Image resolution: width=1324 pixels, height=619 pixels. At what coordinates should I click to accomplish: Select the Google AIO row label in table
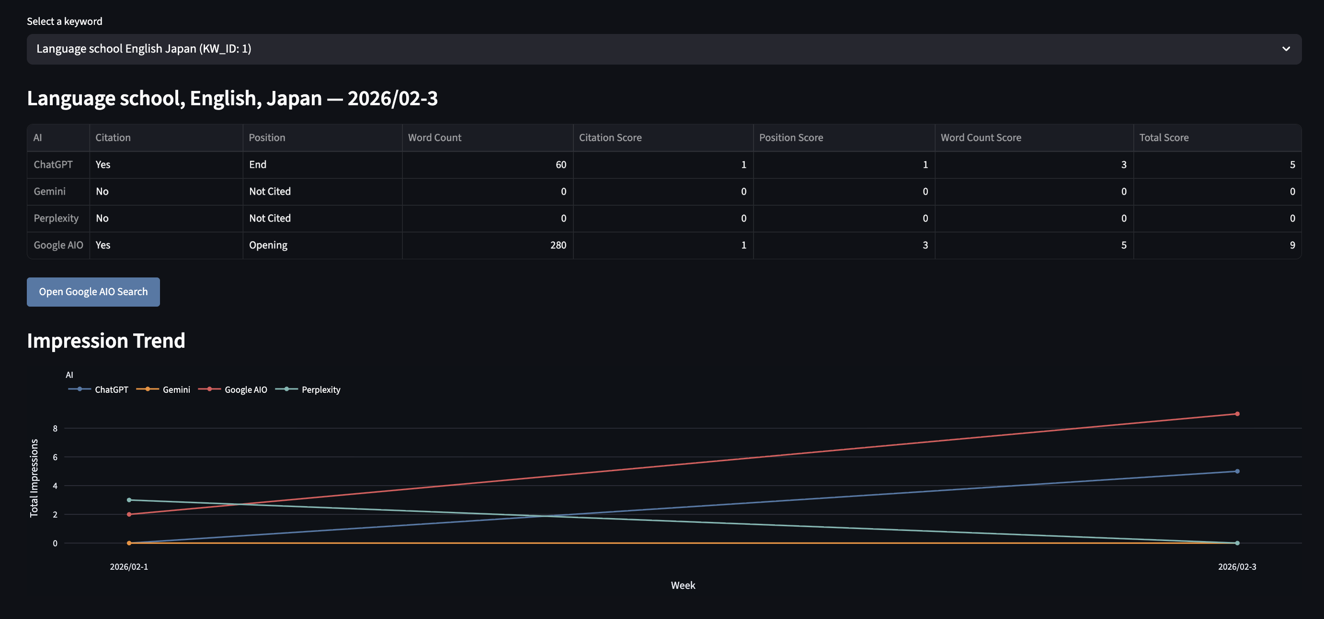[58, 245]
